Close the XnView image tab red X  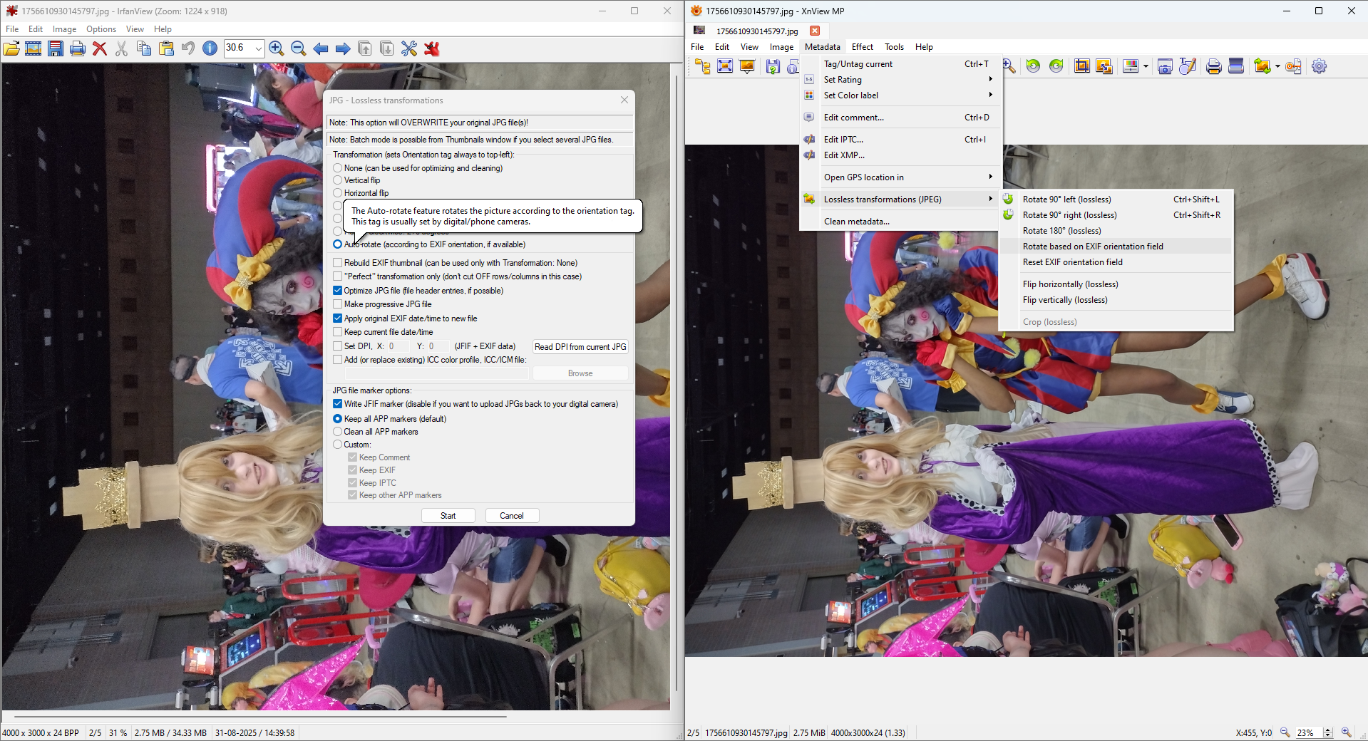coord(815,31)
